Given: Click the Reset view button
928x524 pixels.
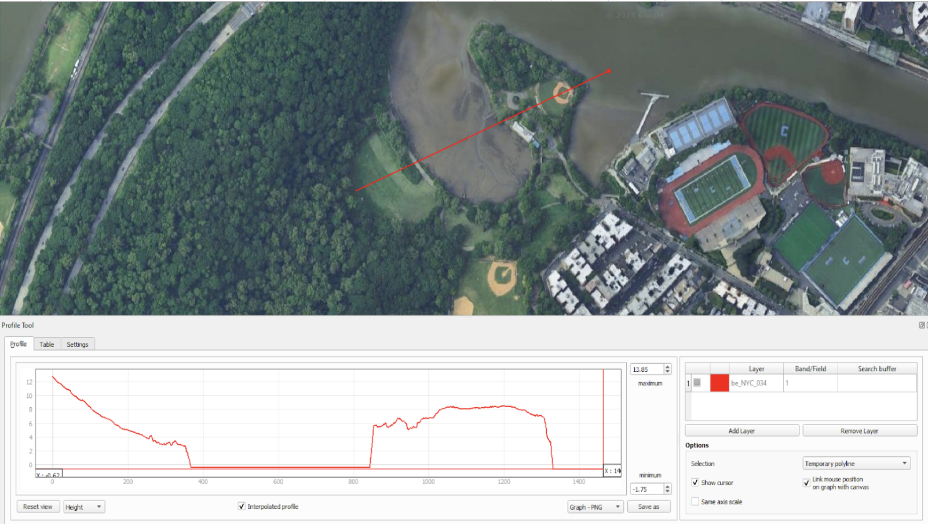Looking at the screenshot, I should 38,507.
